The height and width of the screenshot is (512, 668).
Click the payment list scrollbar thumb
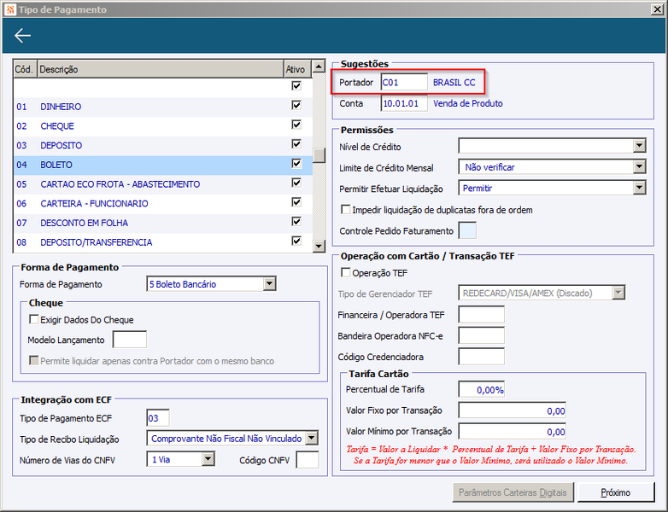(319, 155)
